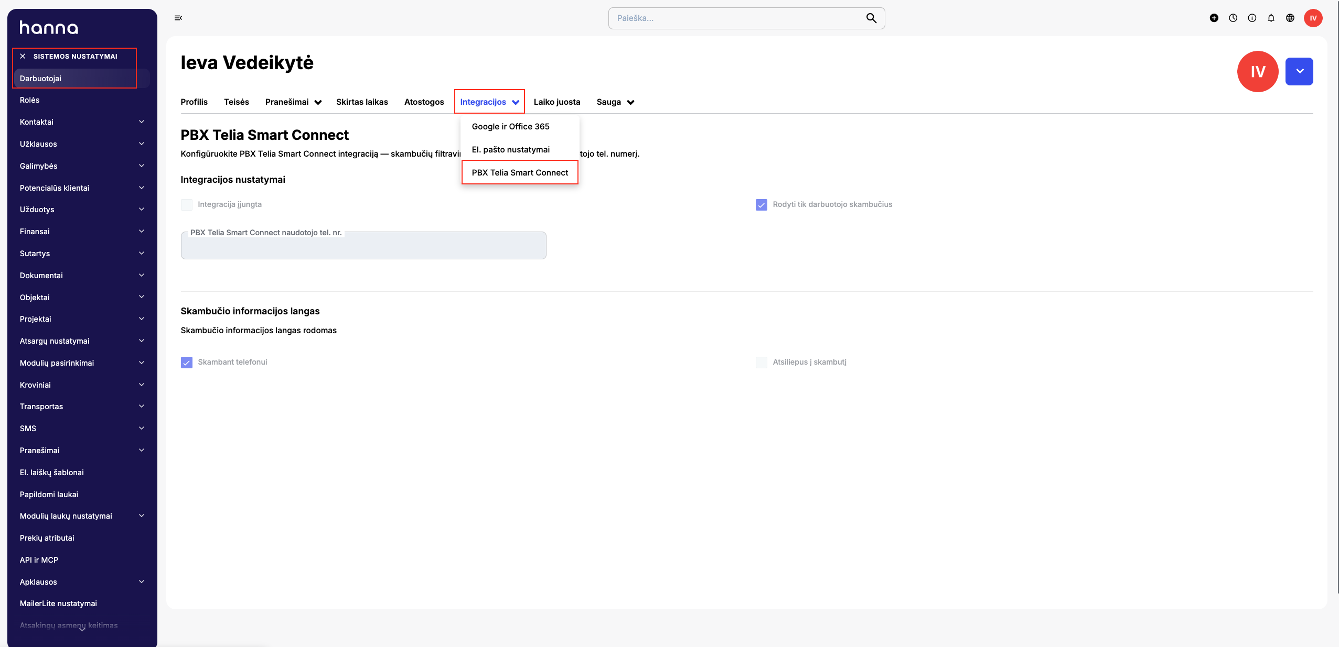Open API ir MCP in sidebar

coord(82,560)
